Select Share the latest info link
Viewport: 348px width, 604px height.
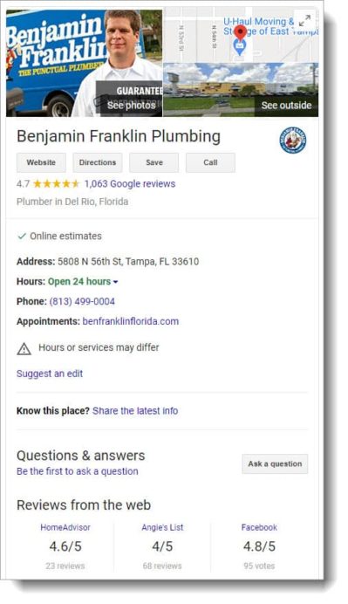[135, 410]
